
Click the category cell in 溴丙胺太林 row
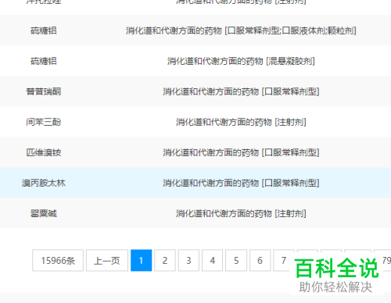(x=241, y=183)
